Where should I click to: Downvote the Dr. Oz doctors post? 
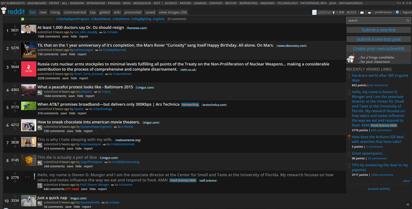[15, 34]
